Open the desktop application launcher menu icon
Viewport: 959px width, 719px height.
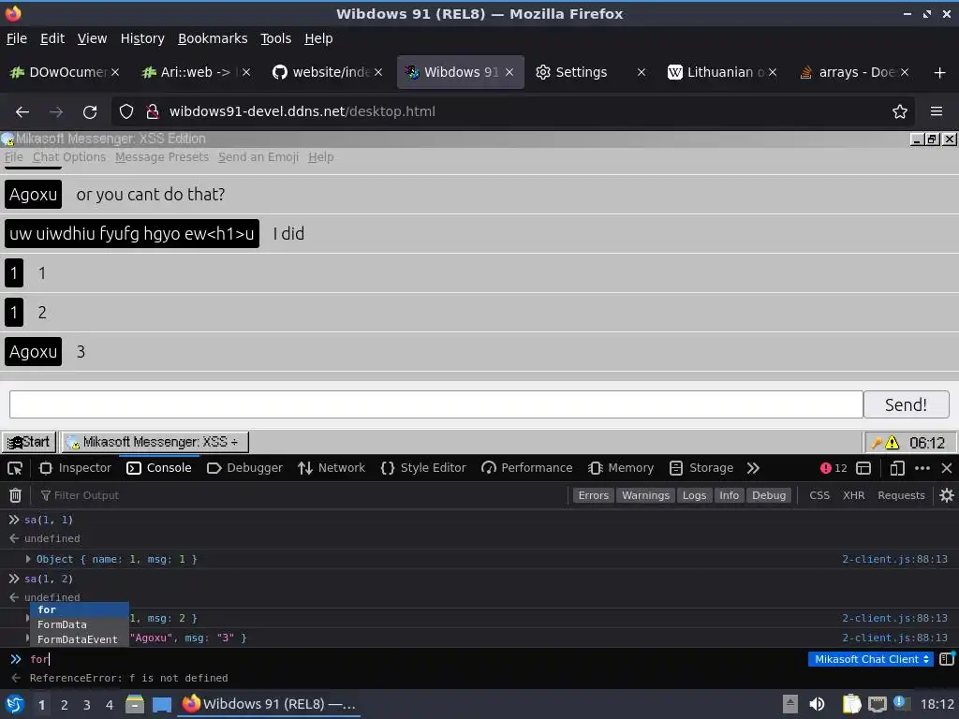(15, 704)
